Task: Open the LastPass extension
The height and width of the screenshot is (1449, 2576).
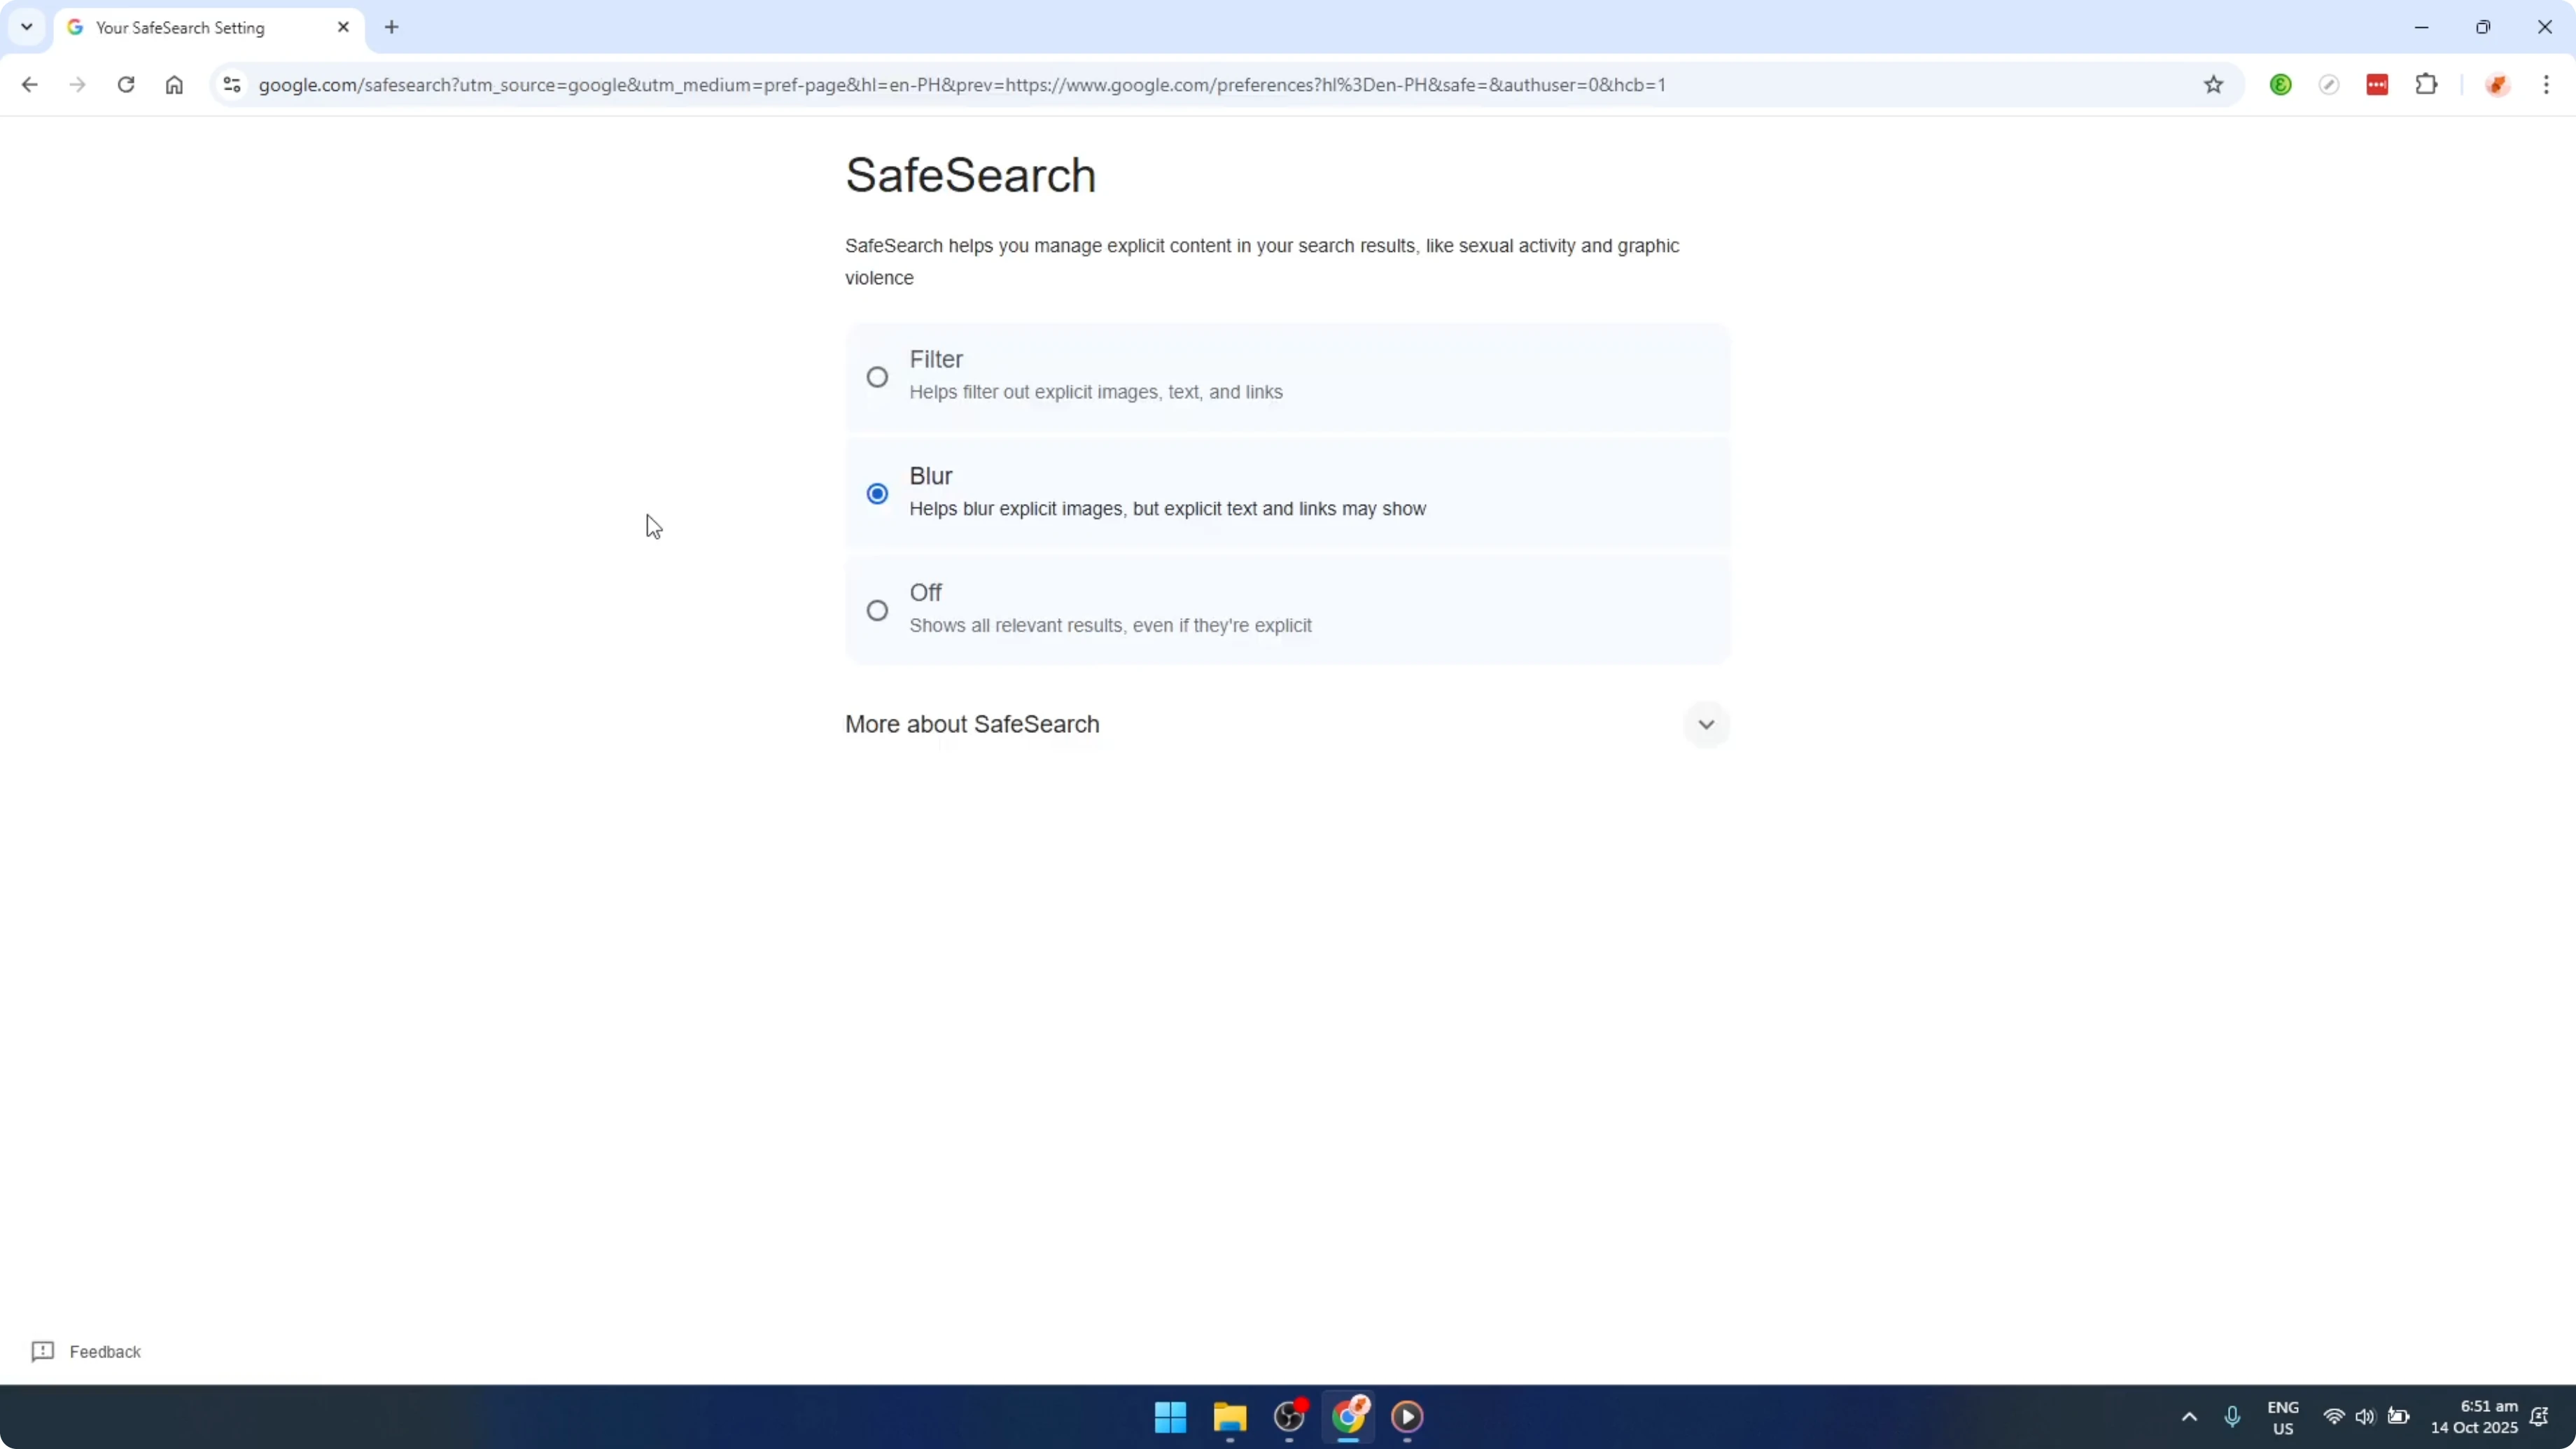Action: 2377,84
